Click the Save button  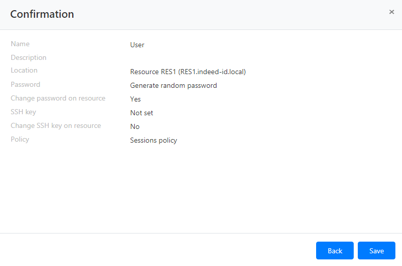point(376,251)
